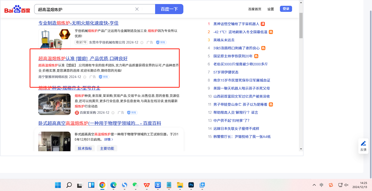Toggle the Chinese input mode indicator (中)
The height and width of the screenshot is (191, 372).
click(x=321, y=185)
